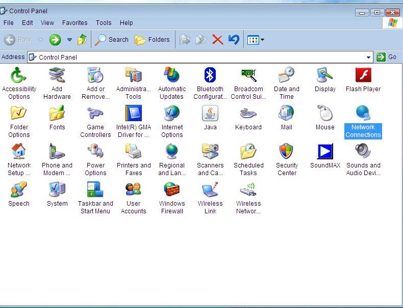Open User Accounts
403x308 pixels.
pyautogui.click(x=133, y=198)
